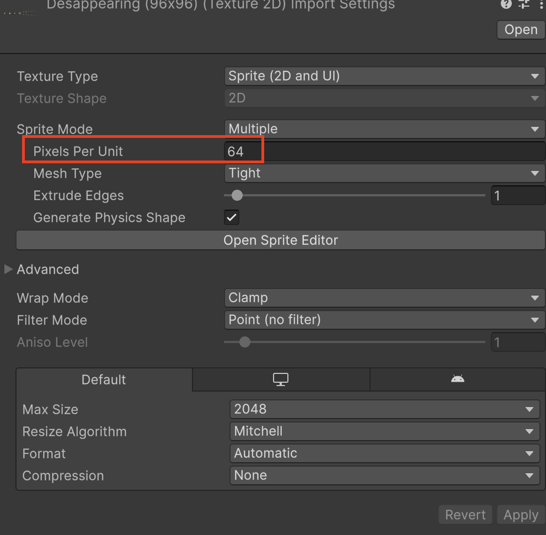Open the Texture Type dropdown
This screenshot has width=546, height=535.
click(x=384, y=76)
